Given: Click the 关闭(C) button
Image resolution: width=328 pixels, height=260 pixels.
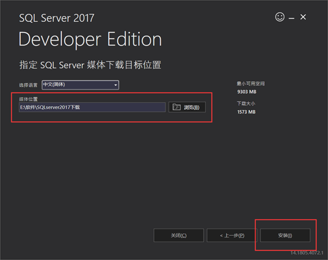Looking at the screenshot, I should [178, 235].
